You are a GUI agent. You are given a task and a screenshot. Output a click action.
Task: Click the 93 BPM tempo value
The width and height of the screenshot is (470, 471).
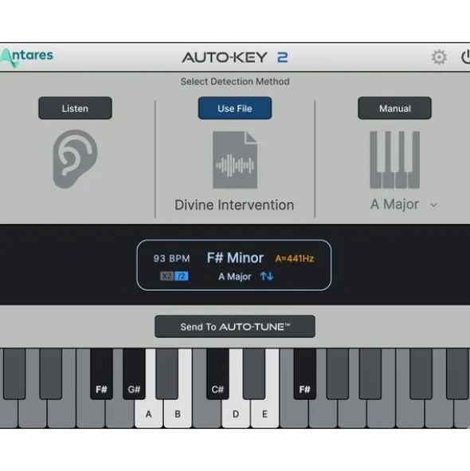171,259
